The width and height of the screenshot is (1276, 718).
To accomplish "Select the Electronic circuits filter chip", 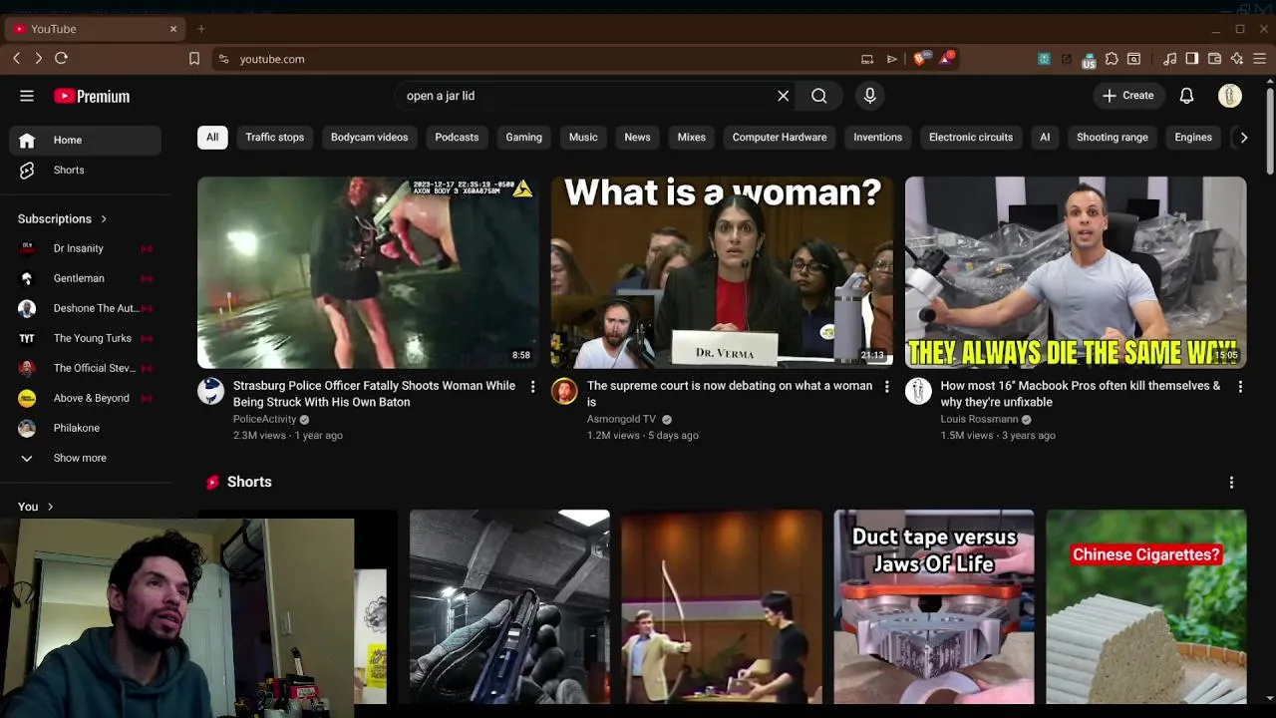I will point(971,138).
